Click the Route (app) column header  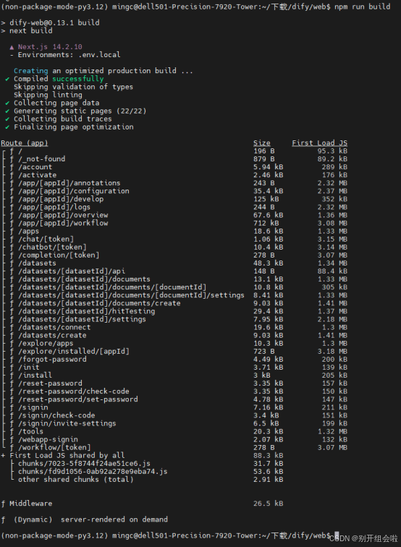[25, 143]
